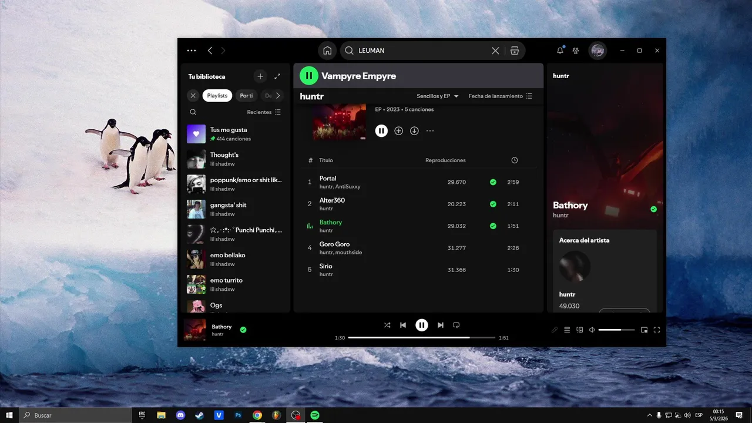Clear the library filter with X
752x423 pixels.
(193, 96)
